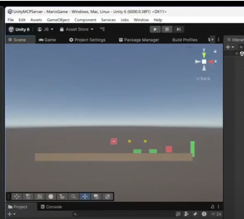This screenshot has width=244, height=219.
Task: Open the Asset Store dropdown
Action: [77, 29]
